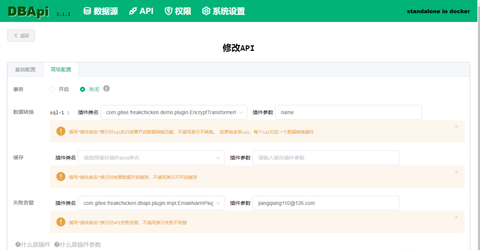Click the 数据转换 section label

[23, 112]
